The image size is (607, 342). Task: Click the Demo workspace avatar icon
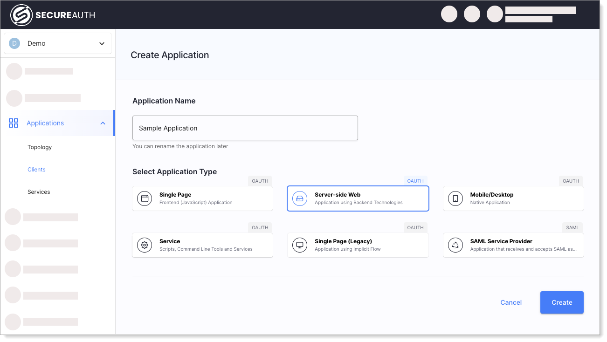(x=14, y=43)
